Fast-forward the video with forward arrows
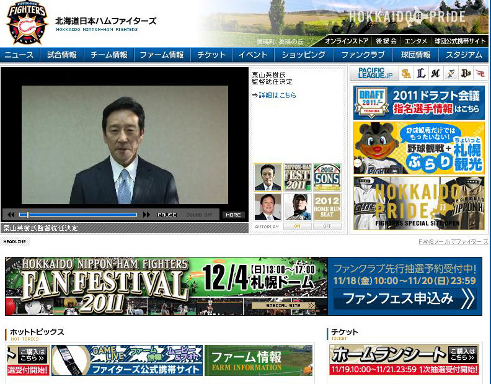 tap(146, 215)
